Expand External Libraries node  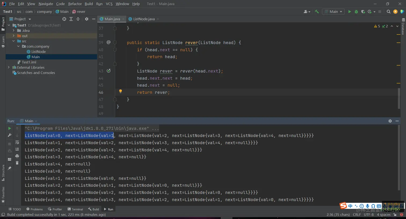click(x=9, y=67)
